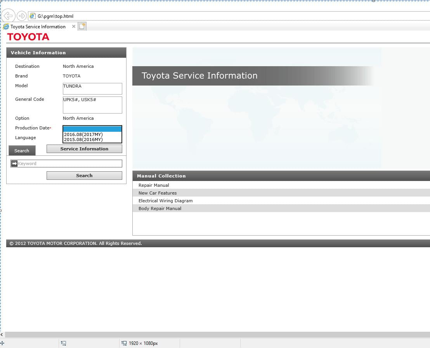Open the Repair Manual link

pos(154,185)
